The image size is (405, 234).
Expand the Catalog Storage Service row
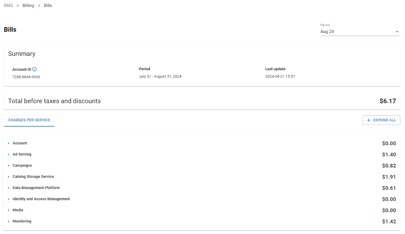tap(33, 177)
